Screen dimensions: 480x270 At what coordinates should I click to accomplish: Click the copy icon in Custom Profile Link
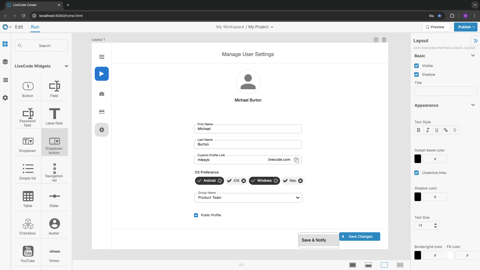(x=296, y=160)
